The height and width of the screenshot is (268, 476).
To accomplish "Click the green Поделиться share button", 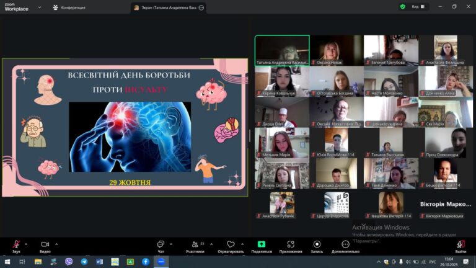I will [262, 245].
